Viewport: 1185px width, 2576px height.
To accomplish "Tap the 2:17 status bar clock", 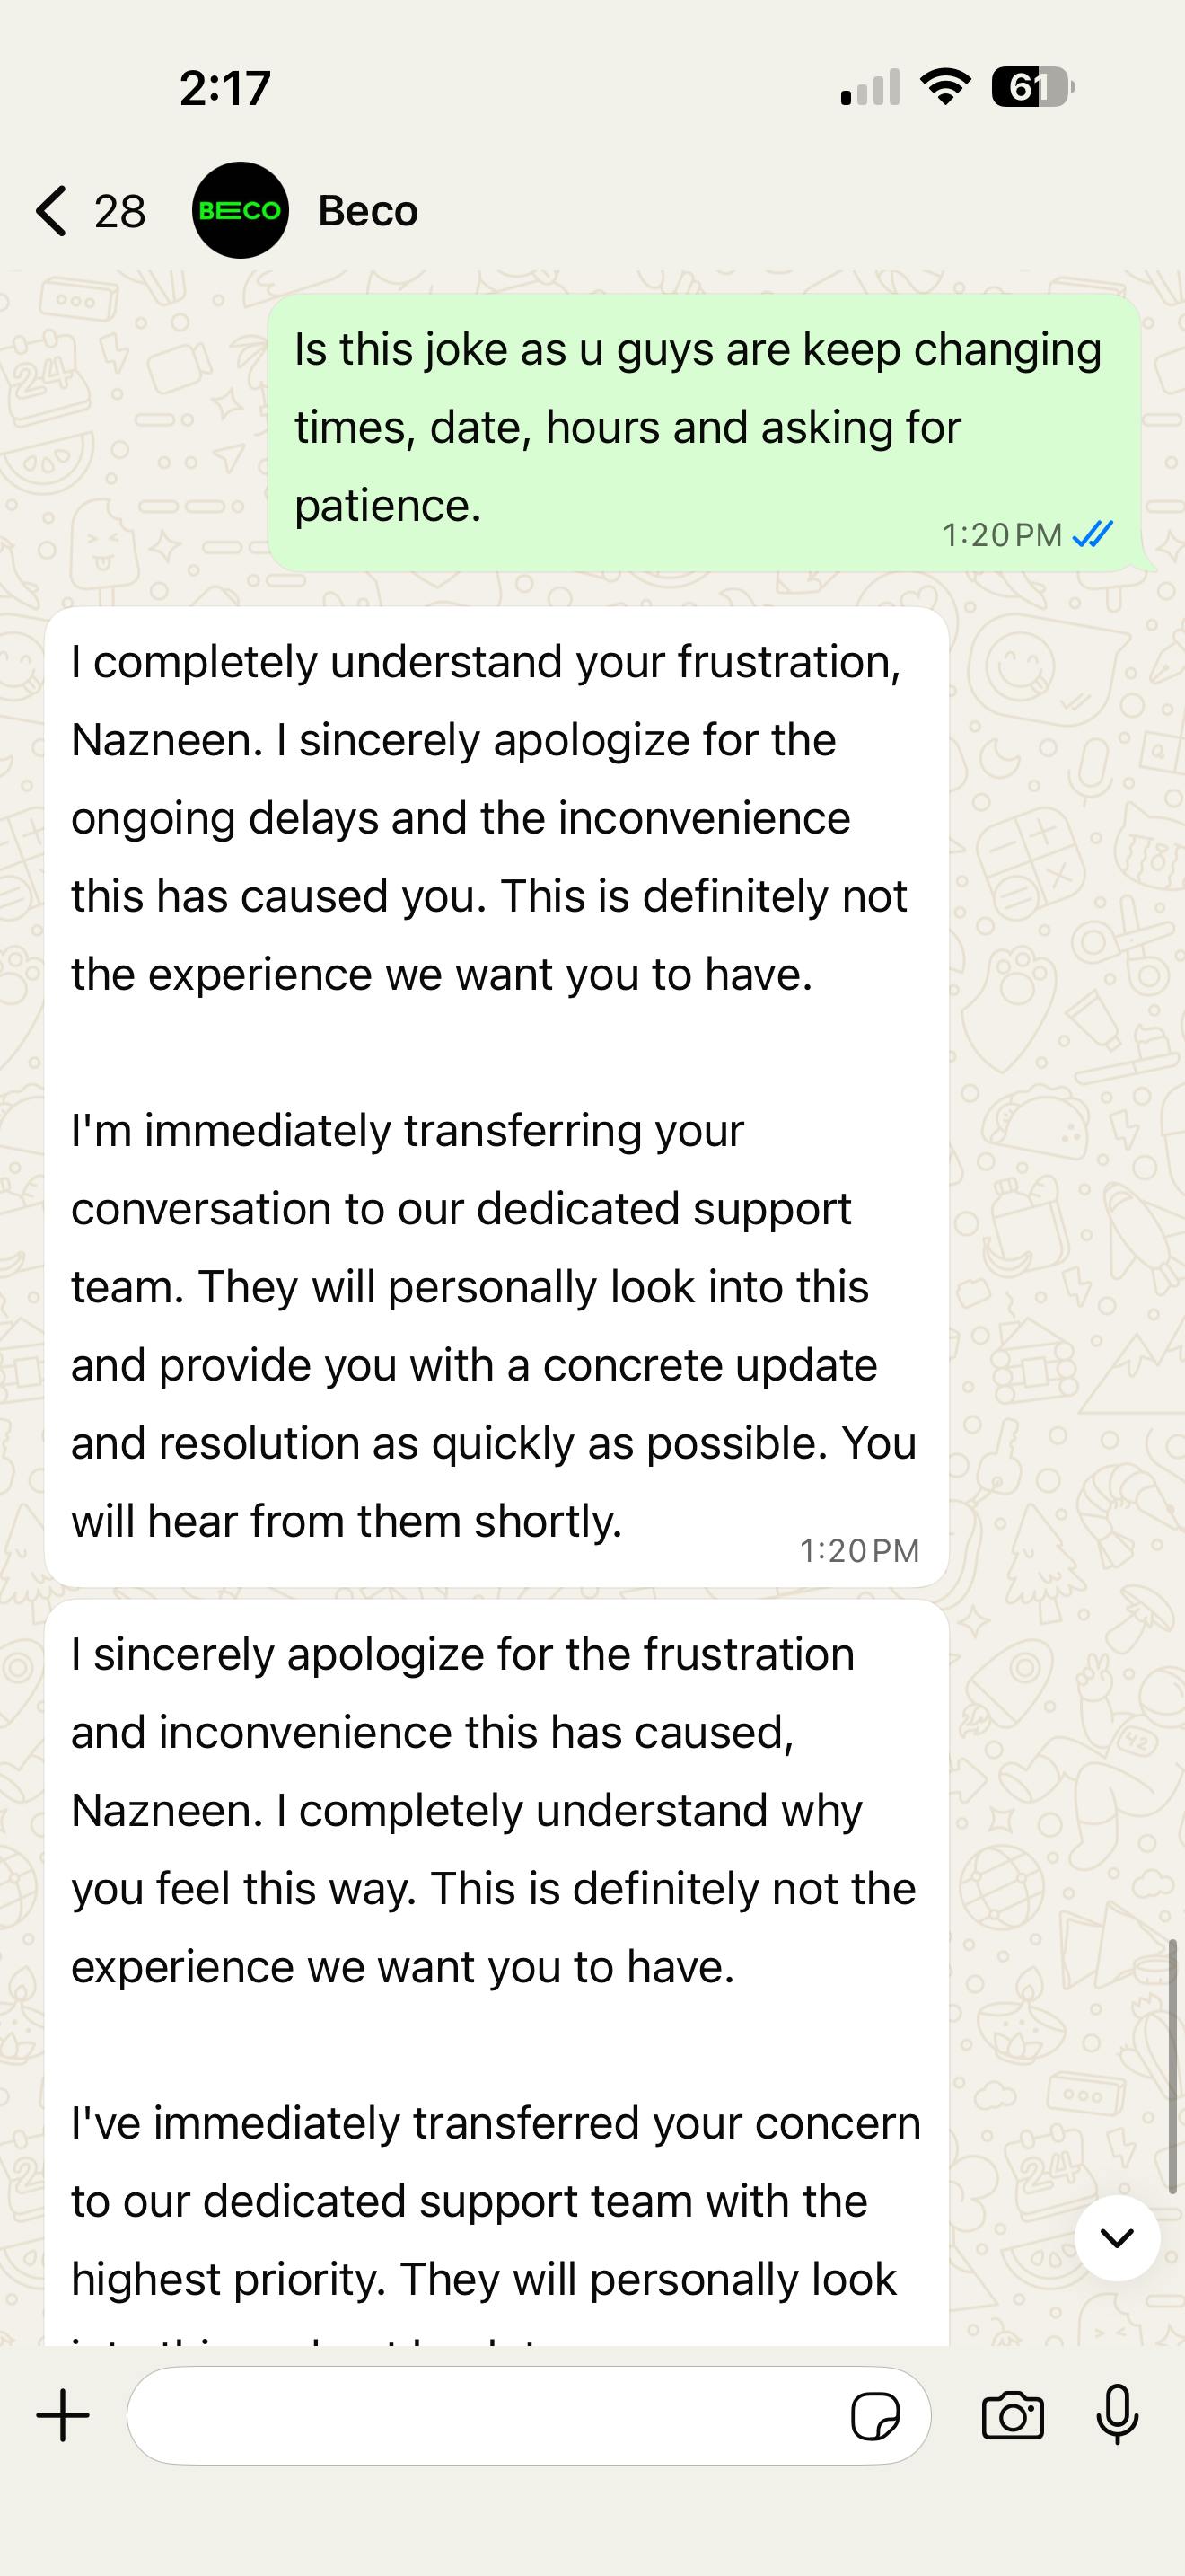I will coord(224,88).
